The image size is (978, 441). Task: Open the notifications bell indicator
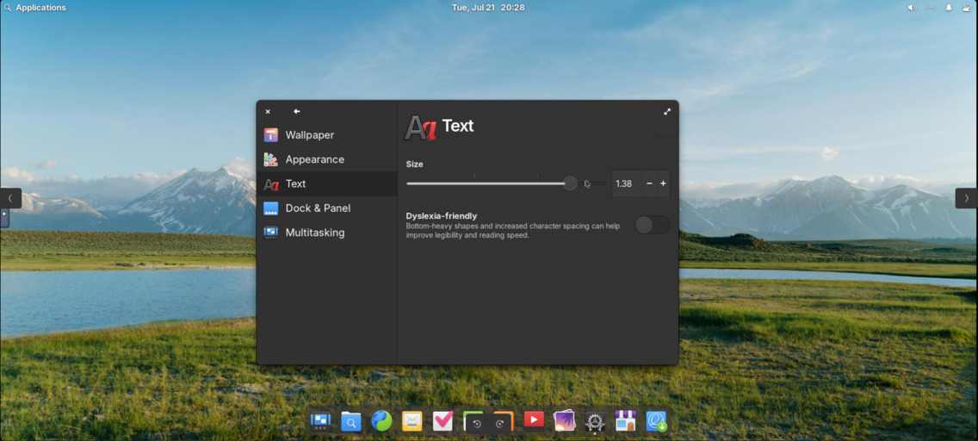coord(949,8)
